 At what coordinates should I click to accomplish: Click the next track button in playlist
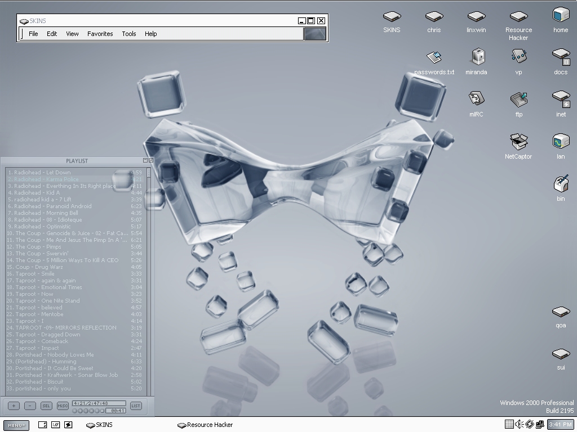click(x=97, y=411)
